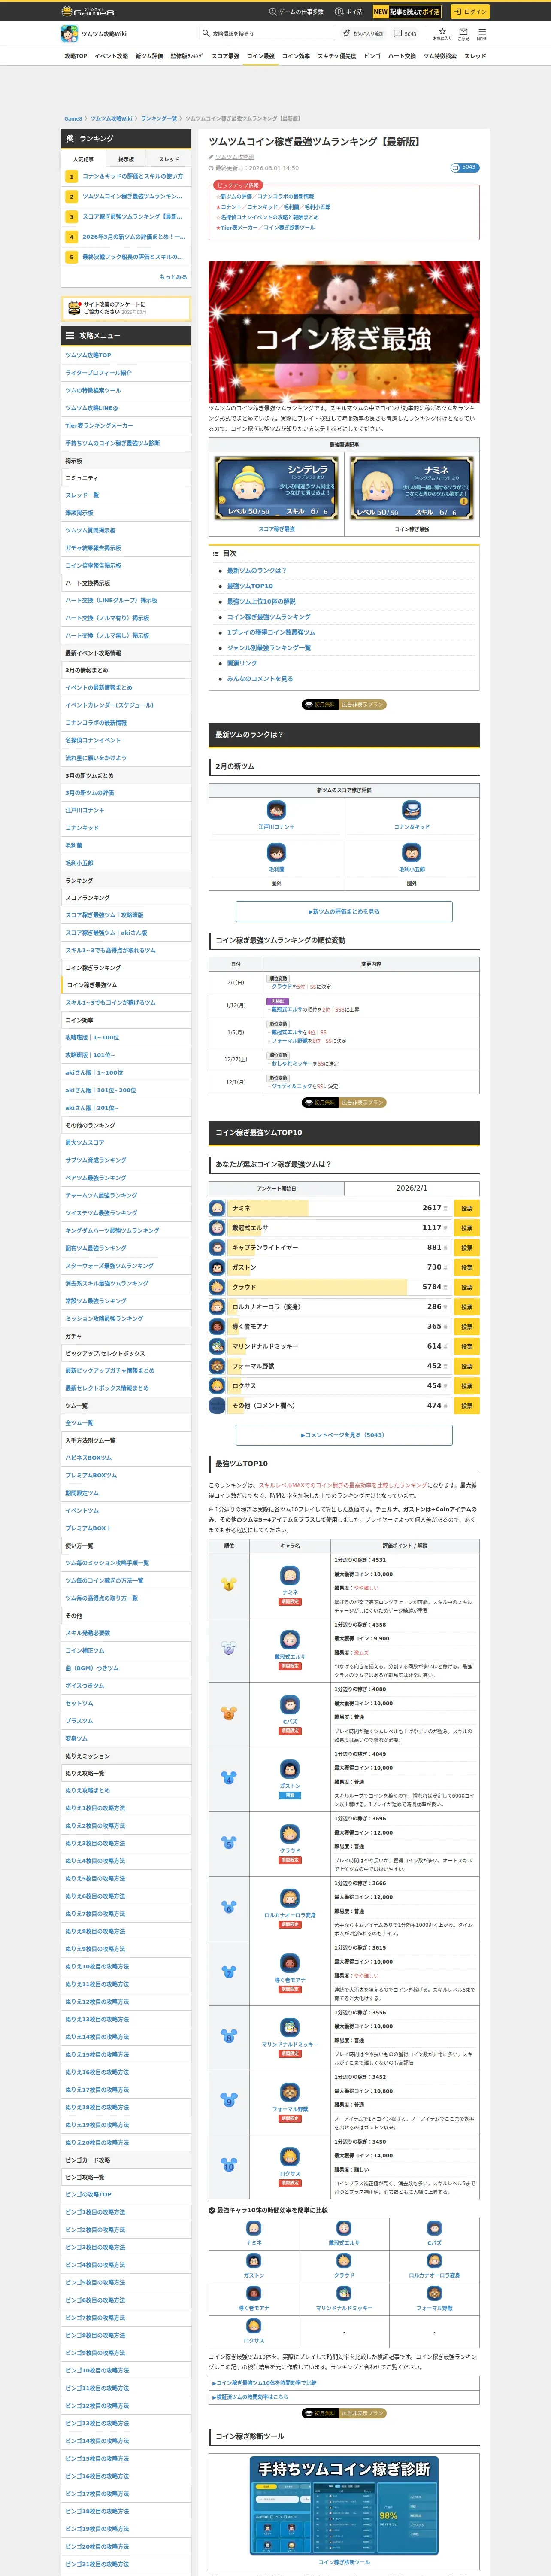Select the コイン最強 navigation tab
The width and height of the screenshot is (551, 2576).
click(261, 56)
